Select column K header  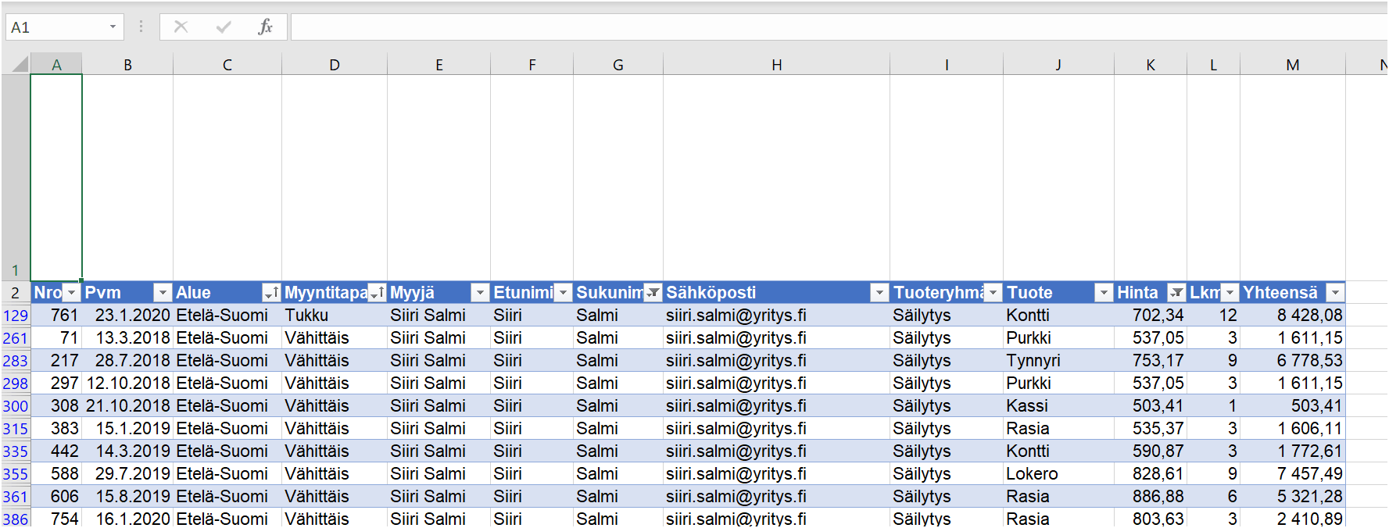1151,65
